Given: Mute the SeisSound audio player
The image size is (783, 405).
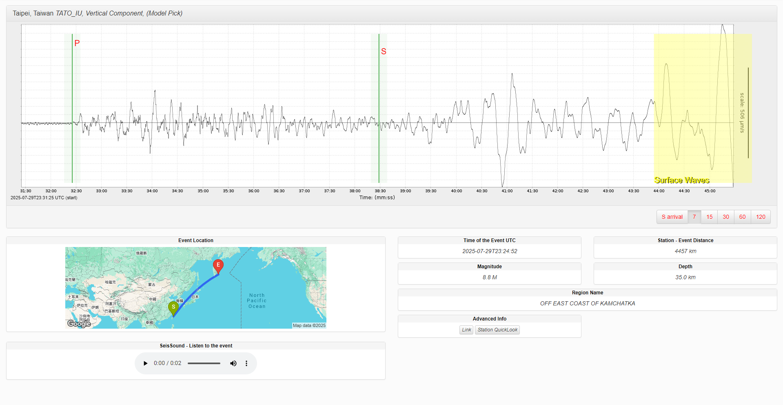Looking at the screenshot, I should point(233,363).
